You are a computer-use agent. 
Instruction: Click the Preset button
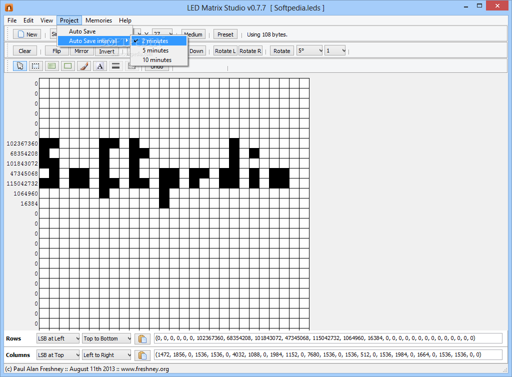[225, 34]
